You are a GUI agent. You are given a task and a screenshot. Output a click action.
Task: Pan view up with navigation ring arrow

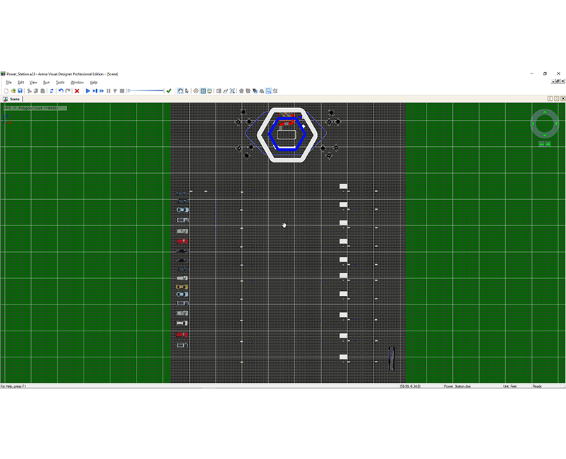[x=545, y=113]
